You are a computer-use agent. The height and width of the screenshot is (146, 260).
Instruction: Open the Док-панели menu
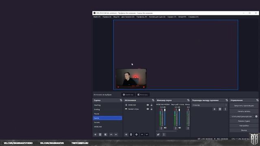click(128, 17)
